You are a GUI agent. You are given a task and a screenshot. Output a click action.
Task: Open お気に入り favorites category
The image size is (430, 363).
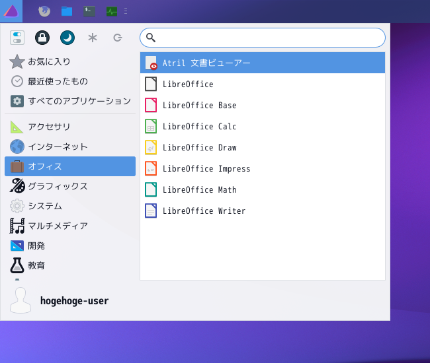(x=70, y=61)
